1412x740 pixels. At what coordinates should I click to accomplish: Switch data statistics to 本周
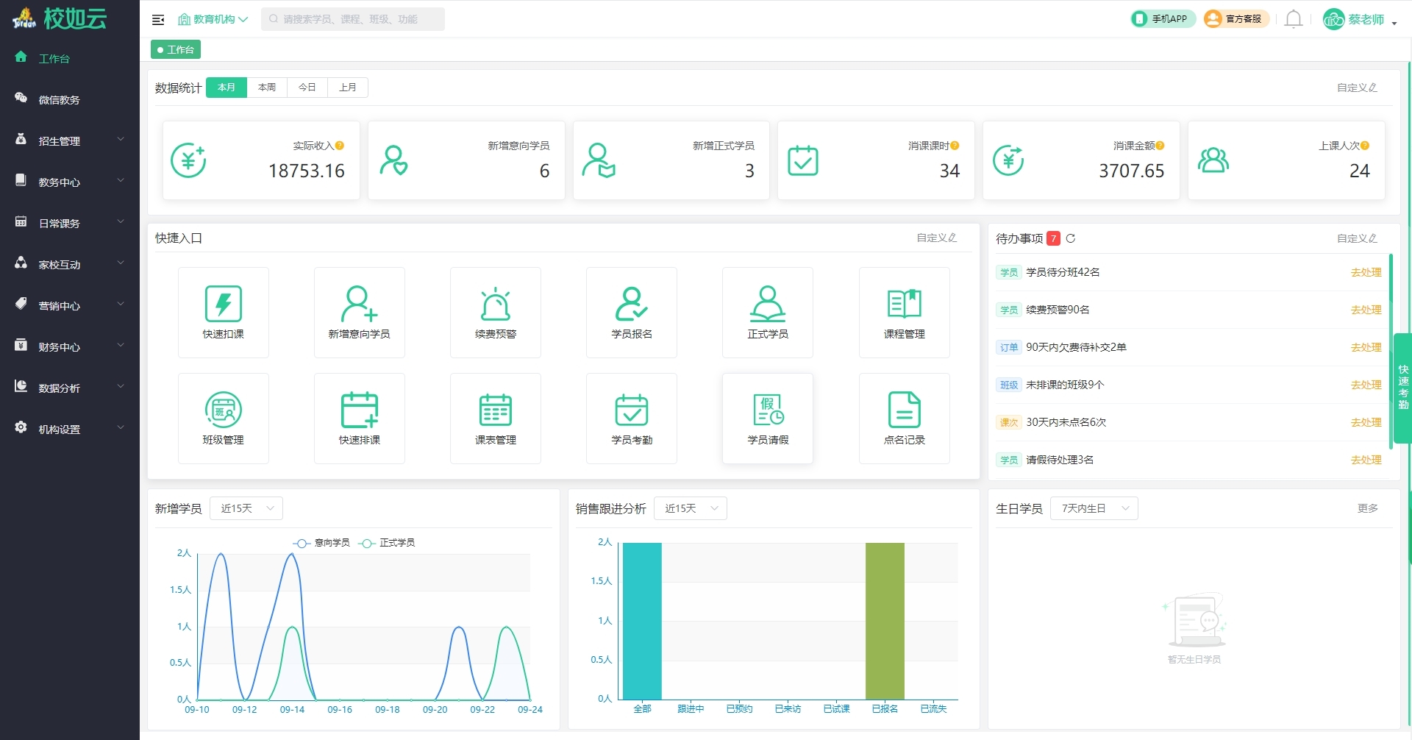[267, 88]
